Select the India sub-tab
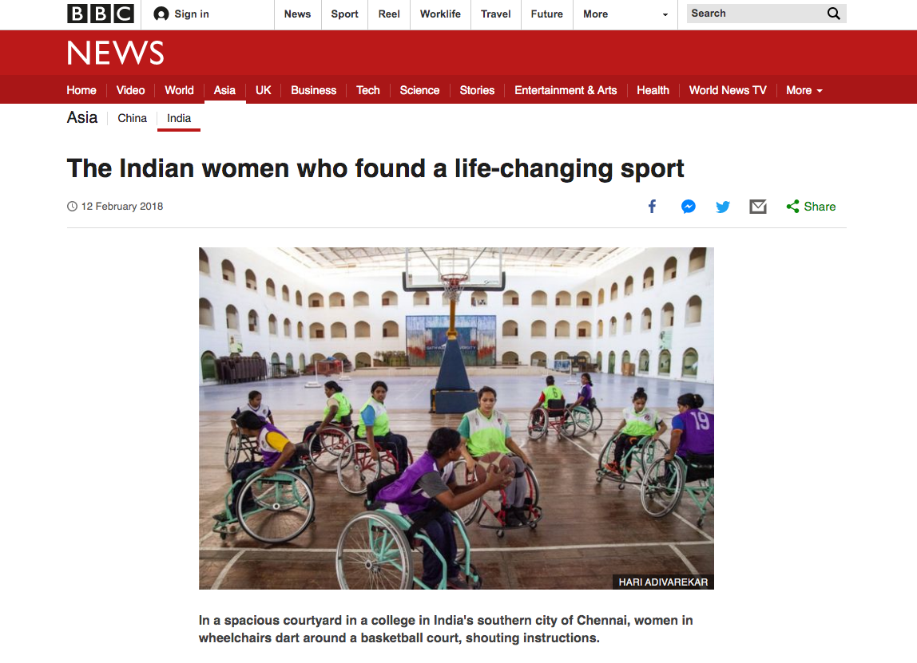This screenshot has height=663, width=917. [179, 118]
